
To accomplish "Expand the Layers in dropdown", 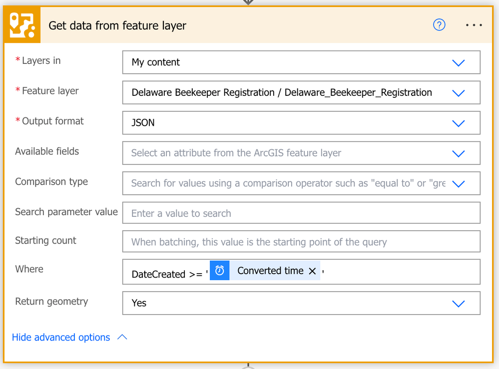I will tap(458, 63).
